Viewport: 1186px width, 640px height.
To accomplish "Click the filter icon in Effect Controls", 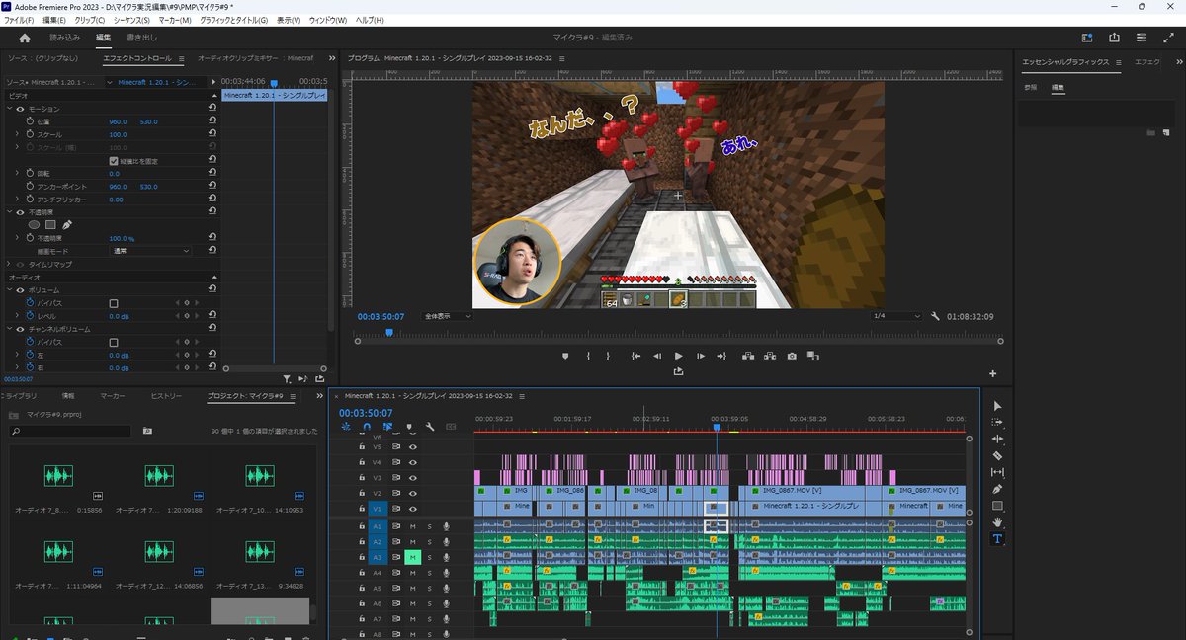I will tap(287, 378).
